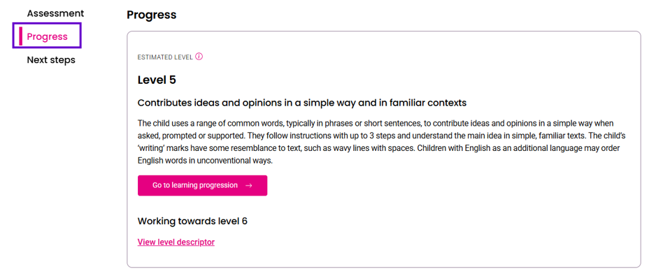Click the Progress page title

(x=152, y=15)
